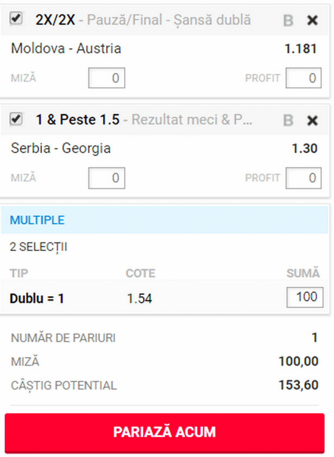Image resolution: width=334 pixels, height=457 pixels.
Task: Open the Serbia - Georgia match
Action: [x=61, y=148]
